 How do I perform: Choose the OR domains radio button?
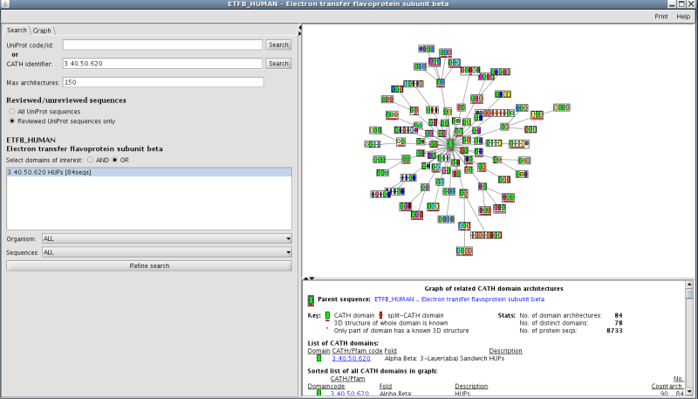pos(114,160)
